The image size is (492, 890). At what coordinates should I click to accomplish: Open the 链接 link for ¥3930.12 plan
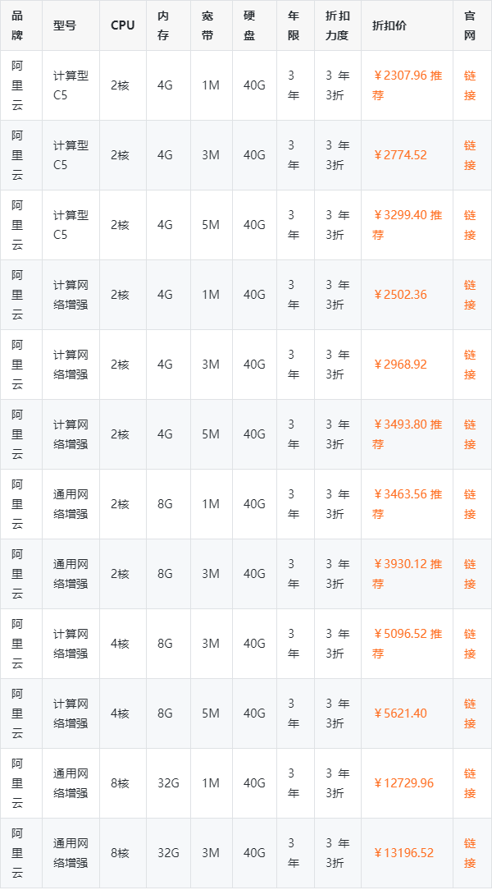(x=470, y=574)
